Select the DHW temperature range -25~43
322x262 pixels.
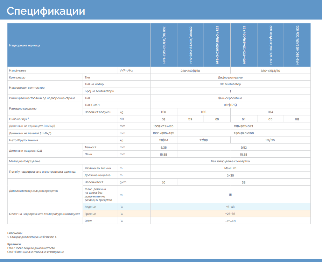point(230,221)
